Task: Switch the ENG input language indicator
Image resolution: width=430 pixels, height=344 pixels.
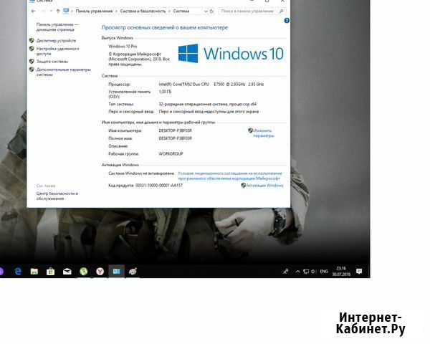Action: [324, 272]
